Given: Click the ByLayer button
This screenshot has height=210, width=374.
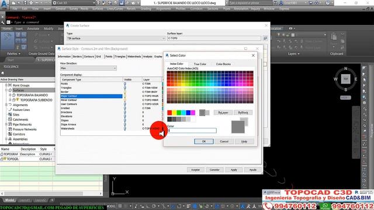Looking at the screenshot, I should (x=223, y=113).
